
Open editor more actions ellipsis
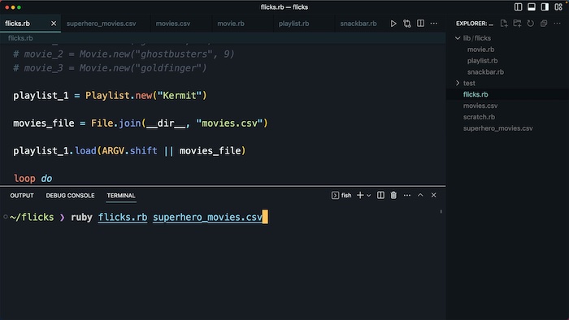(433, 24)
